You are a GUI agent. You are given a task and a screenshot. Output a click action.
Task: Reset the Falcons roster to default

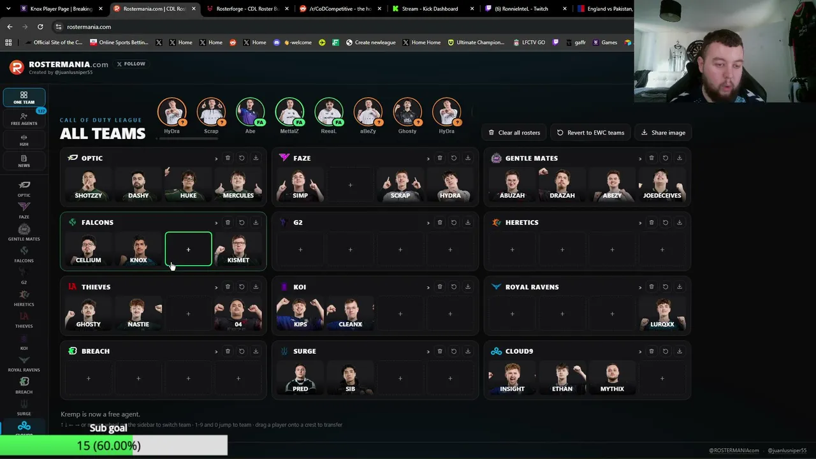[242, 222]
